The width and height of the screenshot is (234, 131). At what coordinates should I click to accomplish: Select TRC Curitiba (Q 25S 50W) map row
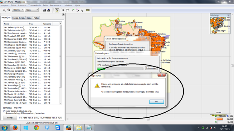pos(31,54)
